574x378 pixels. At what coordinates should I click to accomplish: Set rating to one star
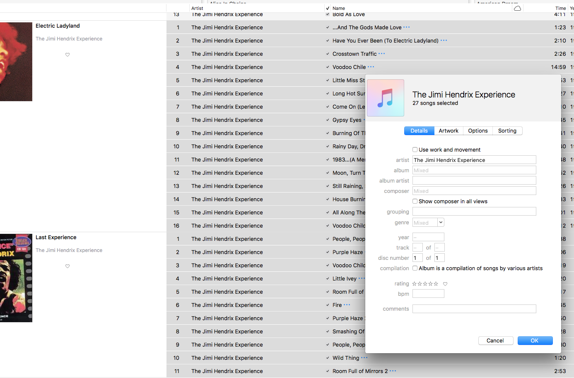pyautogui.click(x=414, y=284)
